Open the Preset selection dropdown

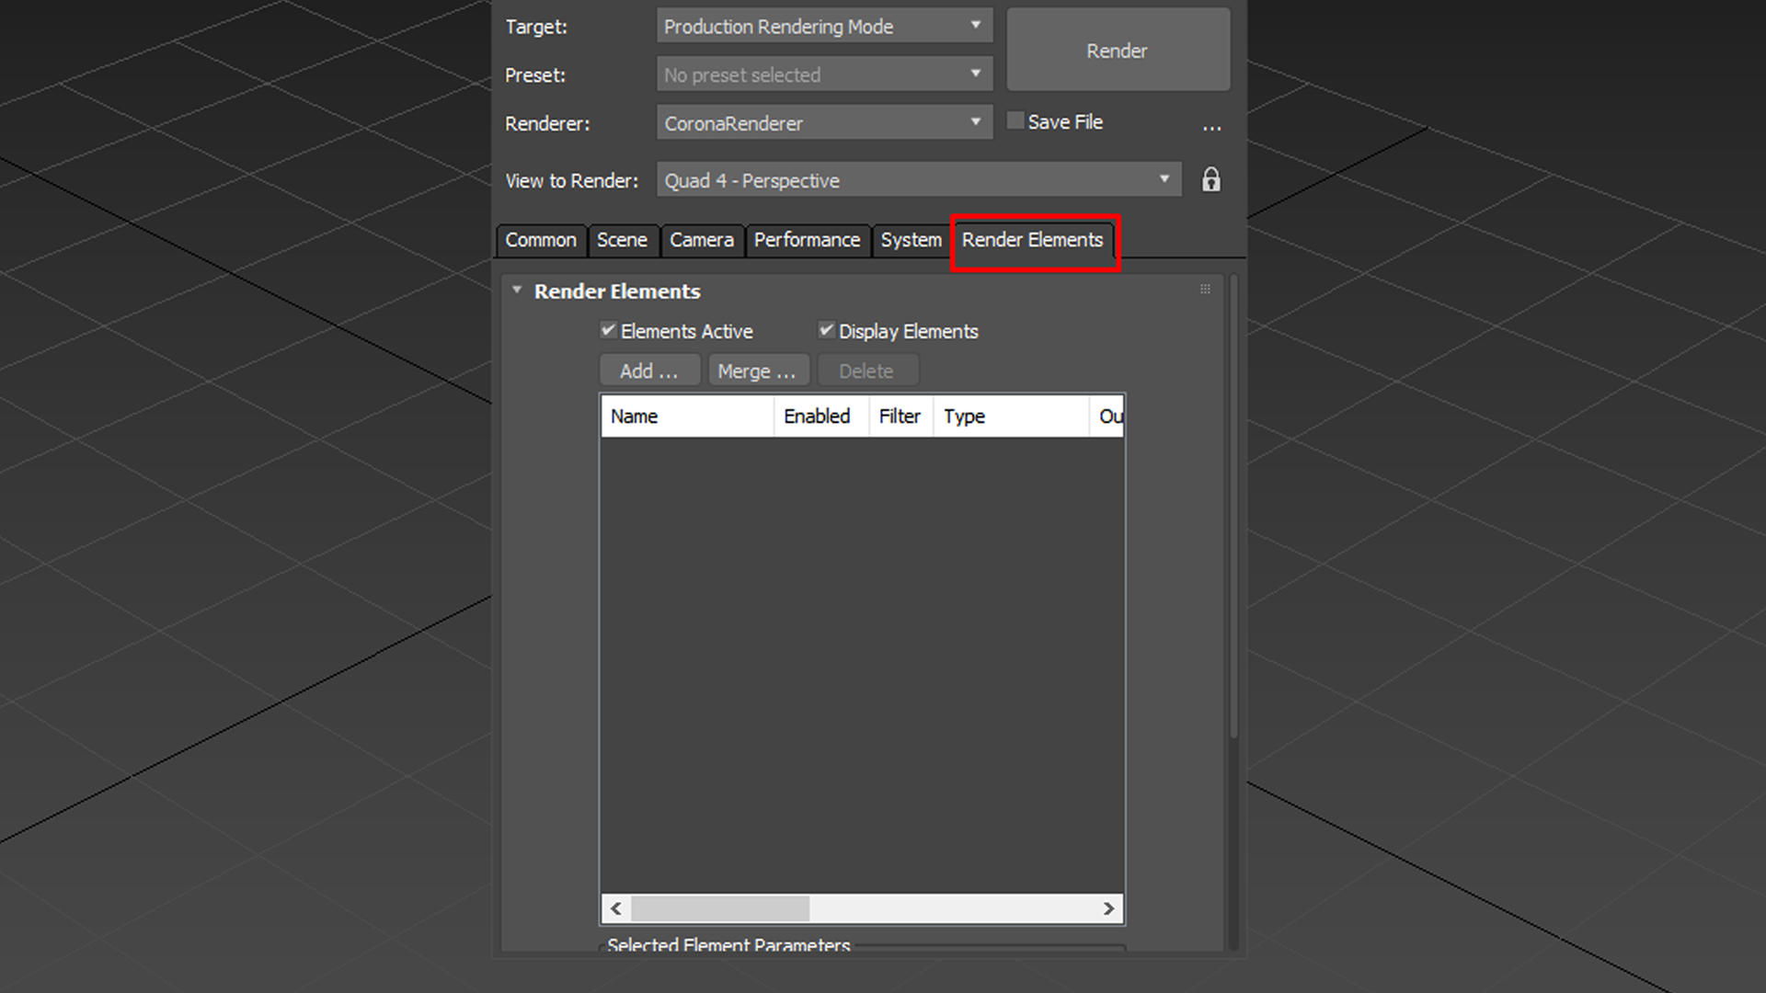coord(977,74)
